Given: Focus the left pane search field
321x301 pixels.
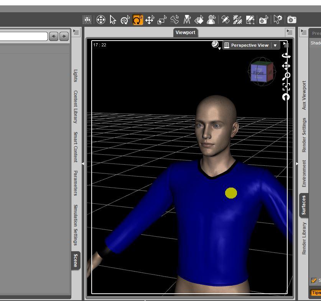Looking at the screenshot, I should click(24, 36).
